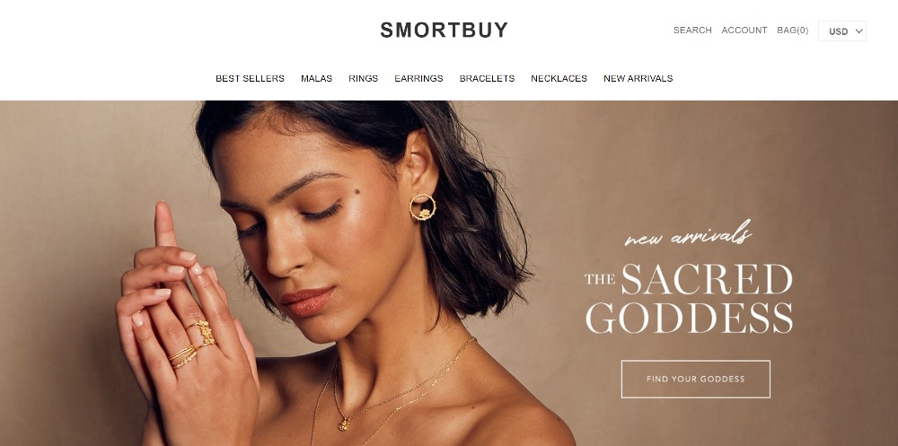This screenshot has height=446, width=898.
Task: Open the EARRINGS category
Action: 418,78
